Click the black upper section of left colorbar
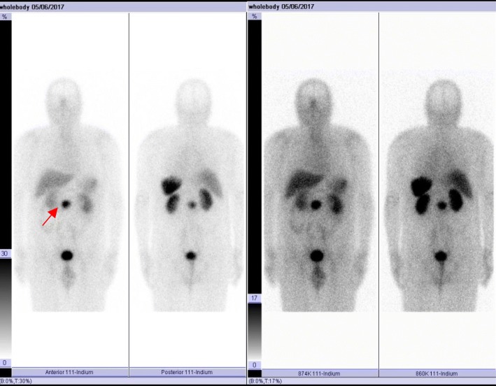This screenshot has width=496, height=386. click(6, 133)
